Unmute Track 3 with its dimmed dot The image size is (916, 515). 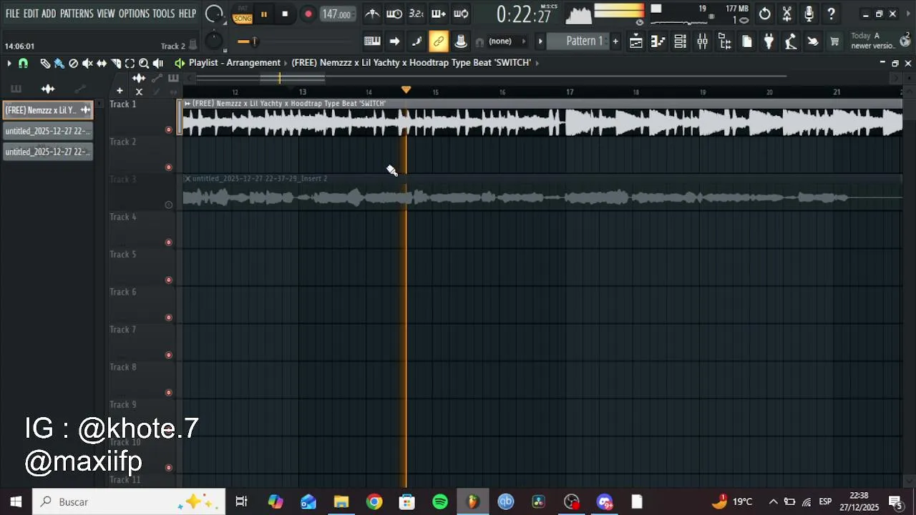click(169, 205)
